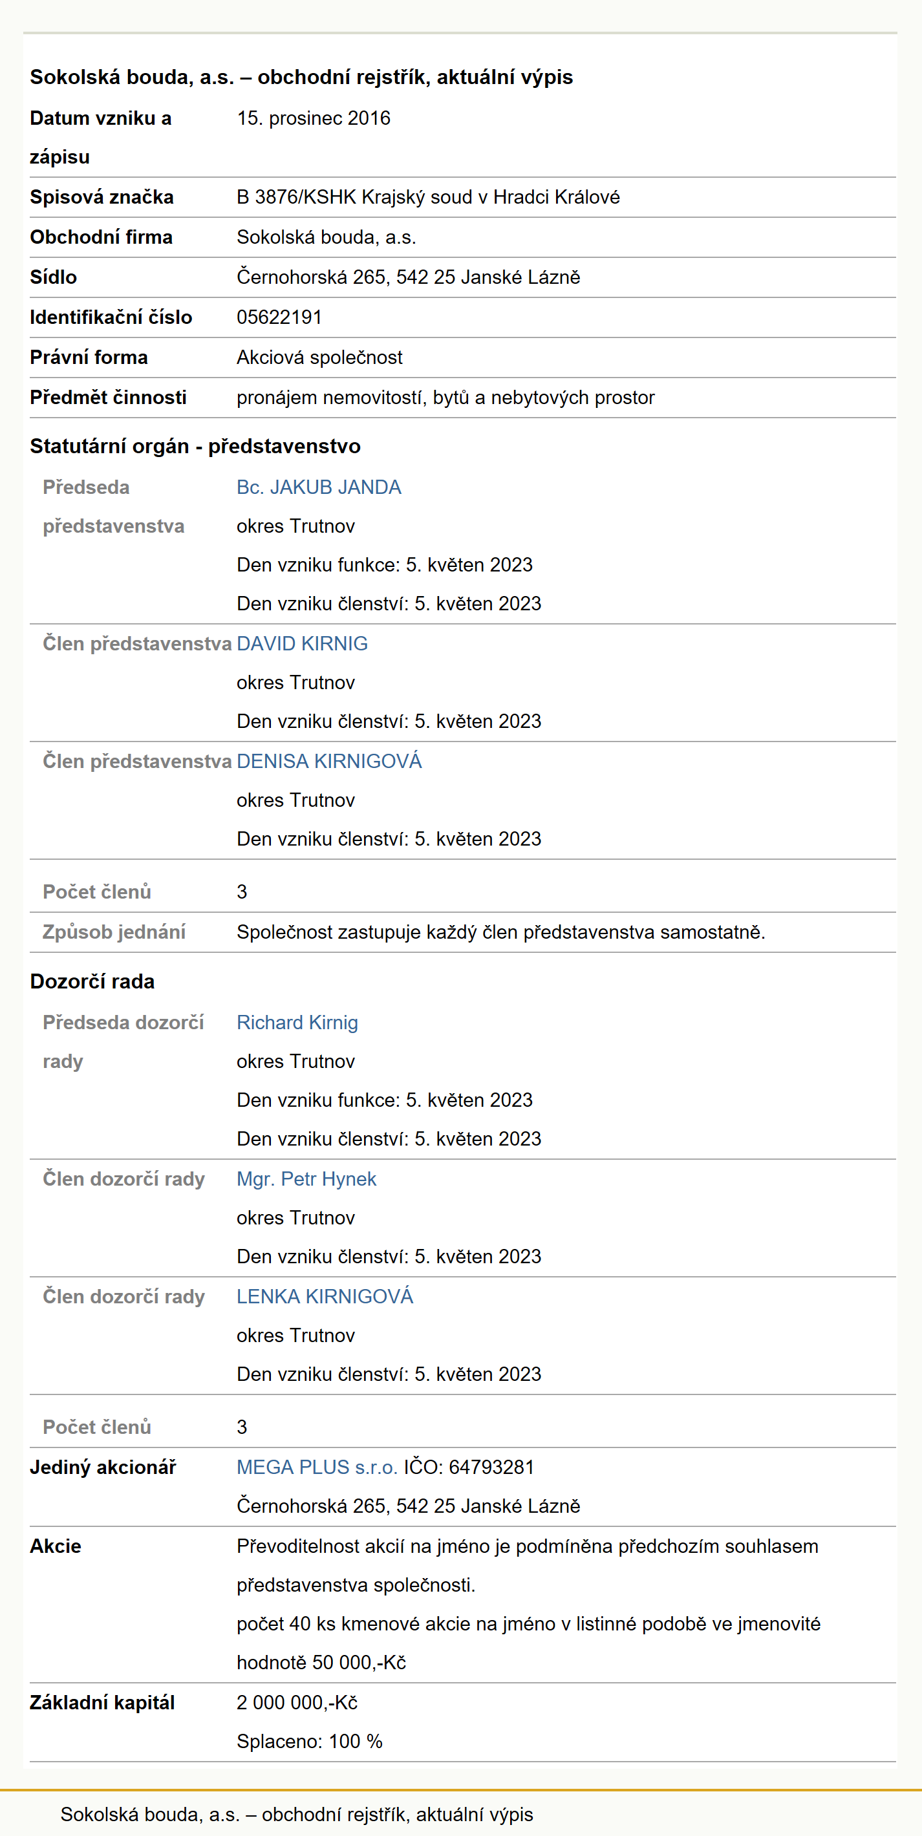Open the MEGA PLUS s.r.o. shareholder link
This screenshot has width=922, height=1836.
pyautogui.click(x=317, y=1468)
